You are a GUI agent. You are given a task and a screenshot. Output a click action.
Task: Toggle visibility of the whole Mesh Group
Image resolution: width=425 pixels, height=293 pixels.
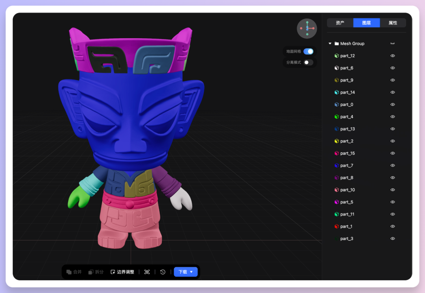tap(392, 44)
